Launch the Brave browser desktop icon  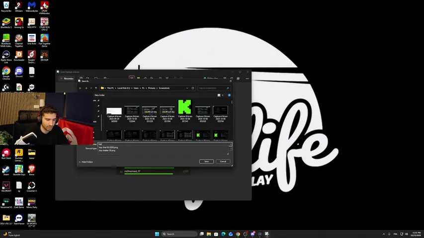pyautogui.click(x=32, y=170)
